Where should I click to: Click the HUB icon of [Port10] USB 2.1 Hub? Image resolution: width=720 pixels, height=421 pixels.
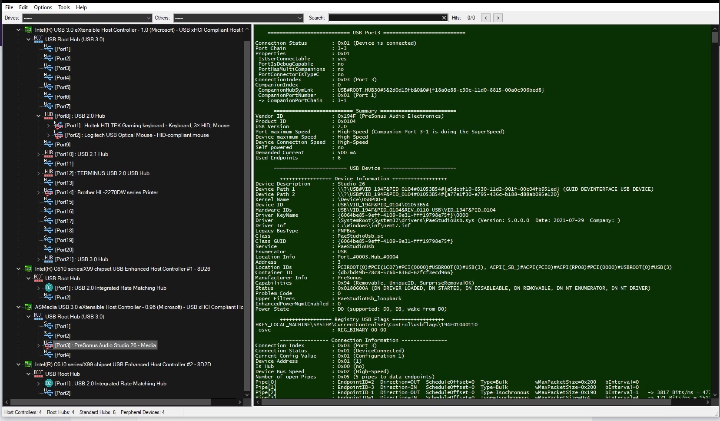point(49,154)
